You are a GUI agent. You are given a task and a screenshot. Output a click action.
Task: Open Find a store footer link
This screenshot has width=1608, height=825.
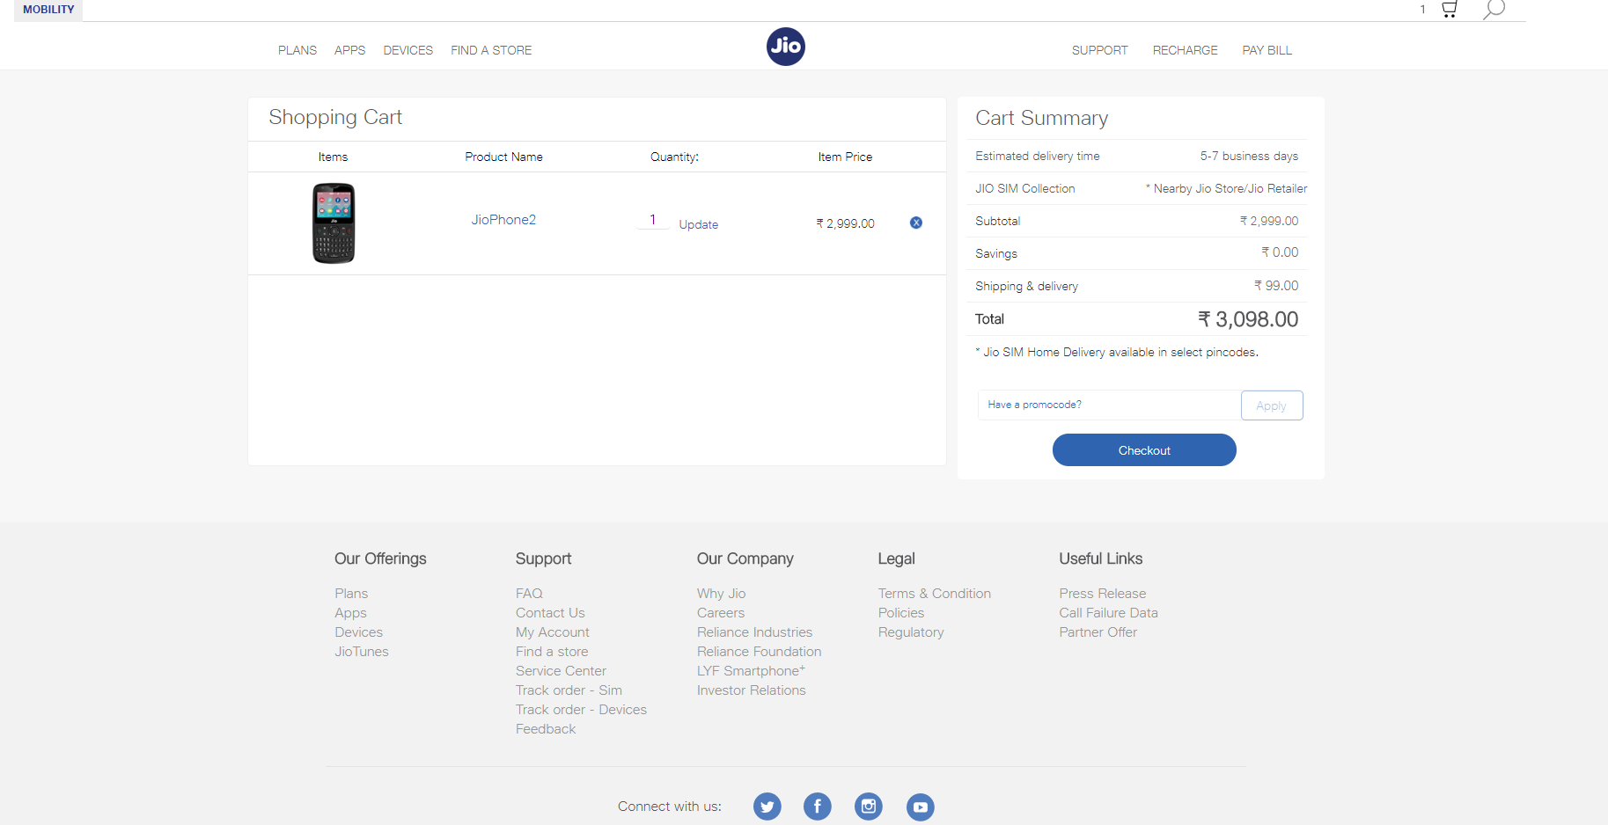point(552,652)
